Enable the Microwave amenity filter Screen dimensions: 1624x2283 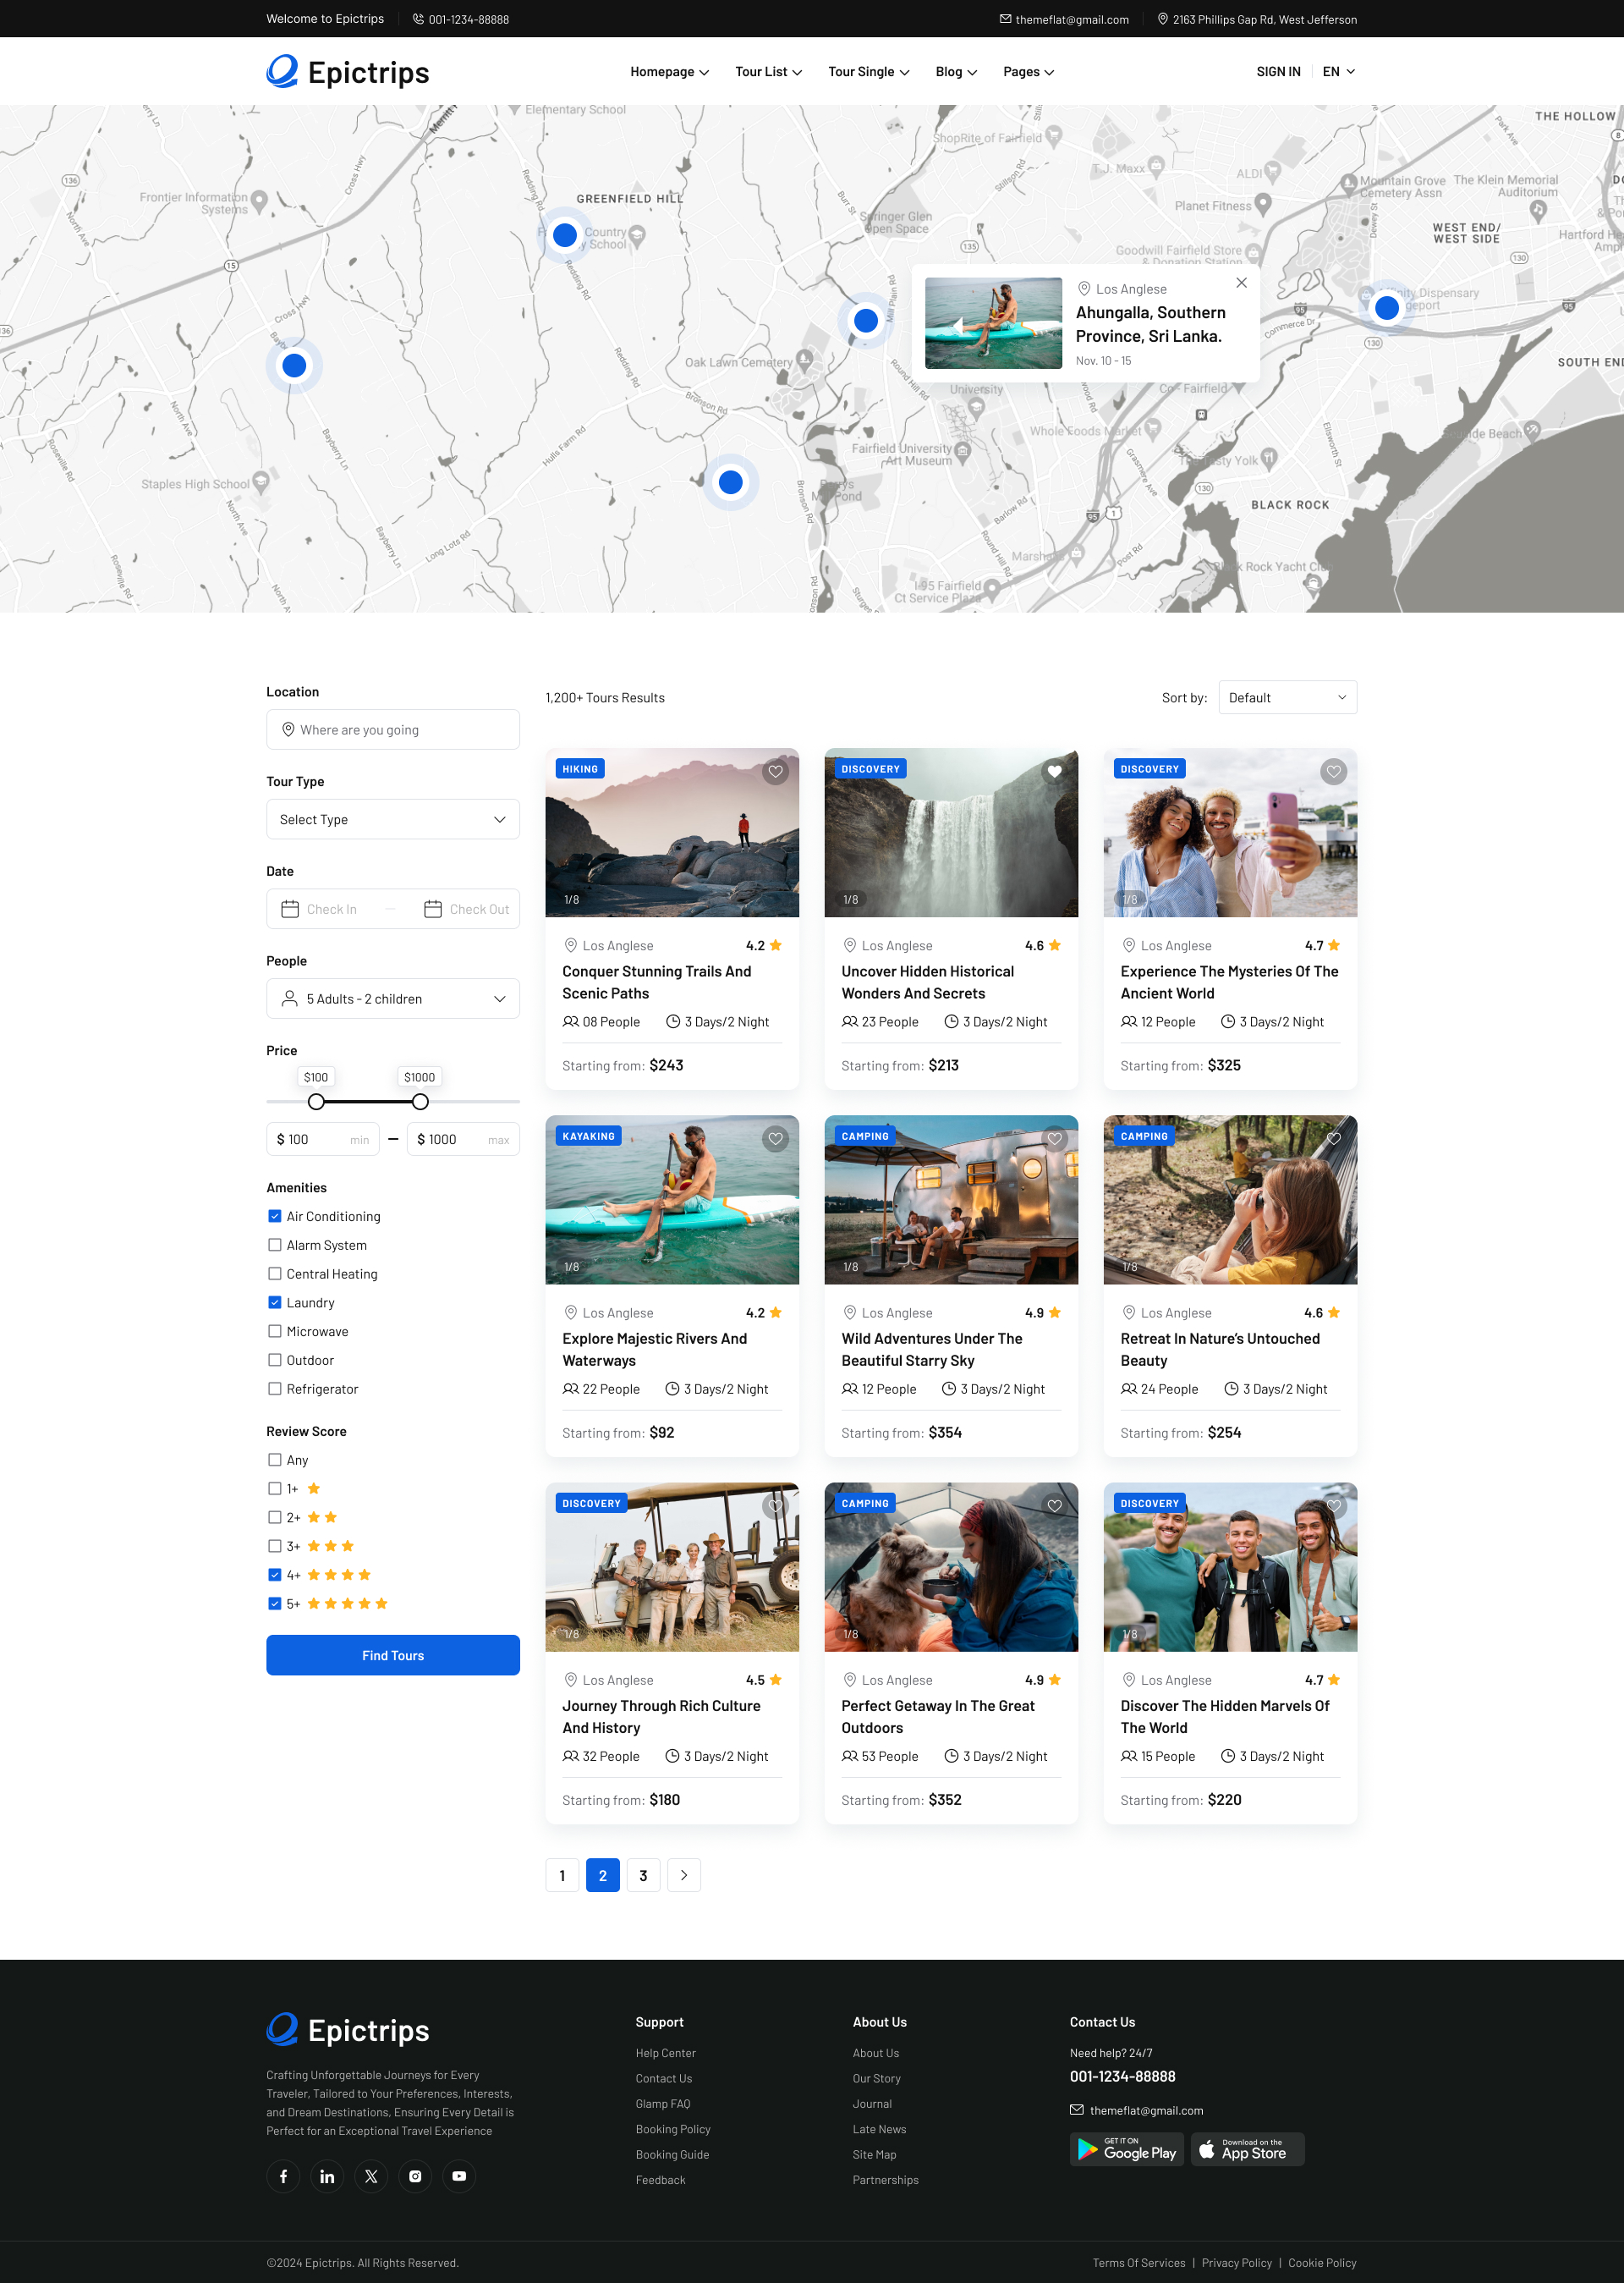[274, 1330]
